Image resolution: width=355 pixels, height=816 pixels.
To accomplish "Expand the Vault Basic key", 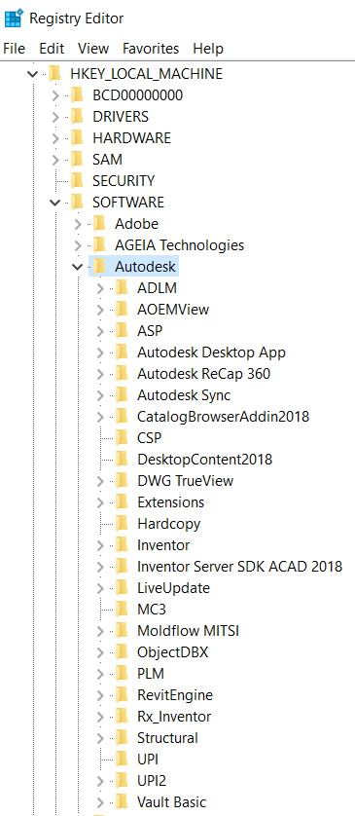I will [x=100, y=802].
